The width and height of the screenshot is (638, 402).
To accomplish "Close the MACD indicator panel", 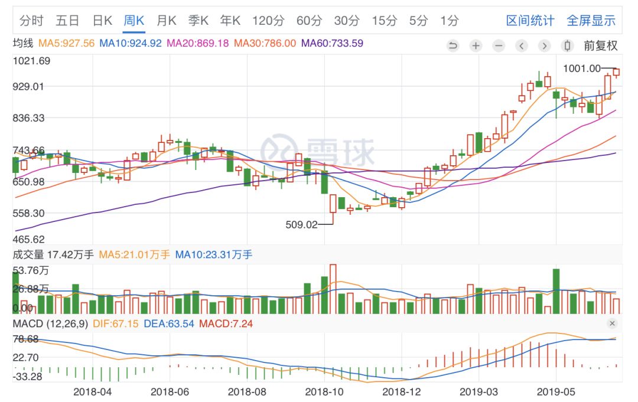I will tap(612, 323).
